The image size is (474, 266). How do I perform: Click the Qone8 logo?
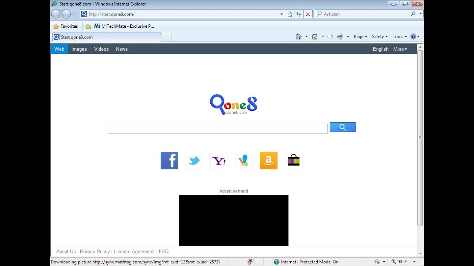click(x=233, y=105)
